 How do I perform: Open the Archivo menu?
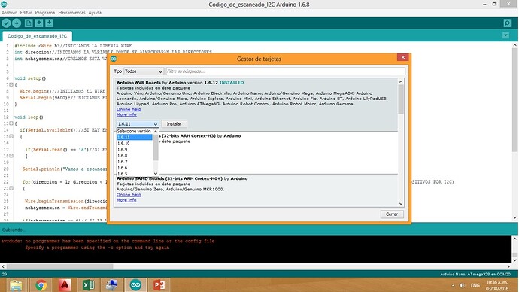pos(9,13)
